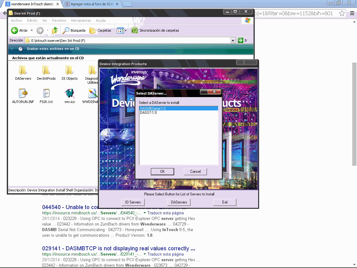Screen dimensions: 357x268
Task: Click first Traducir esta página link
Action: point(165,213)
